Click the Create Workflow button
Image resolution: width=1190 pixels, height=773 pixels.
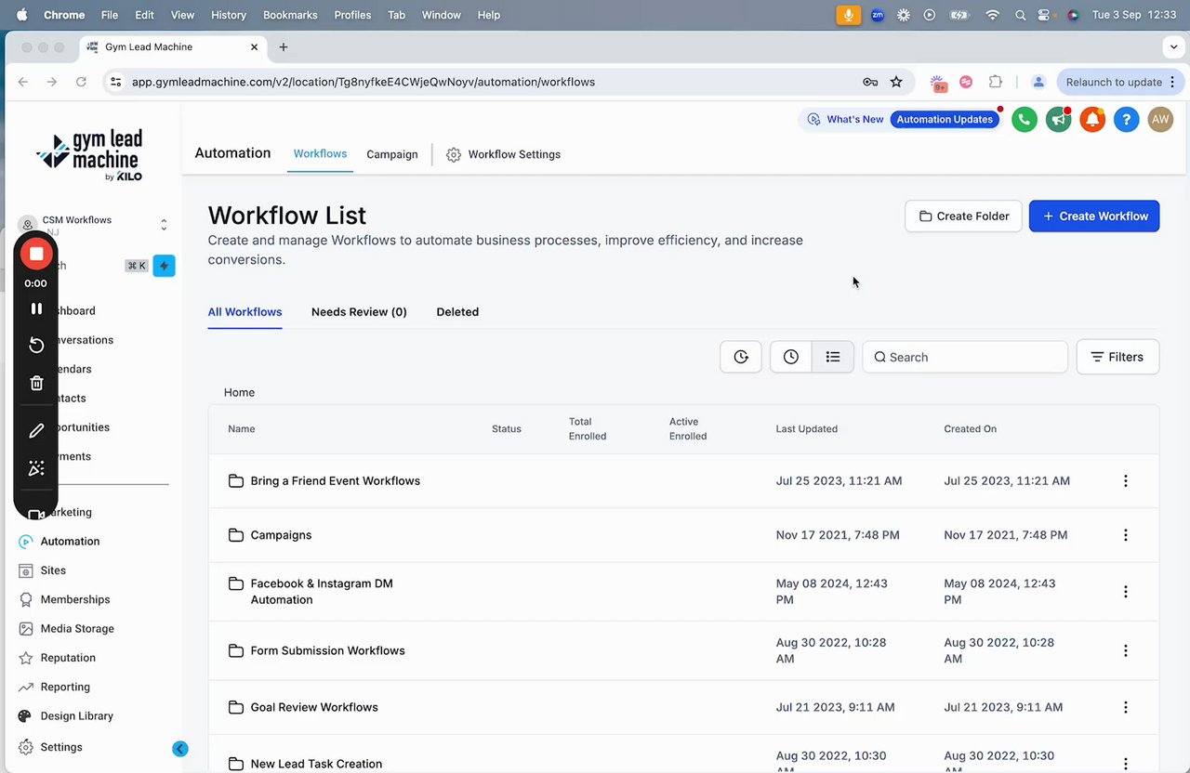1094,216
